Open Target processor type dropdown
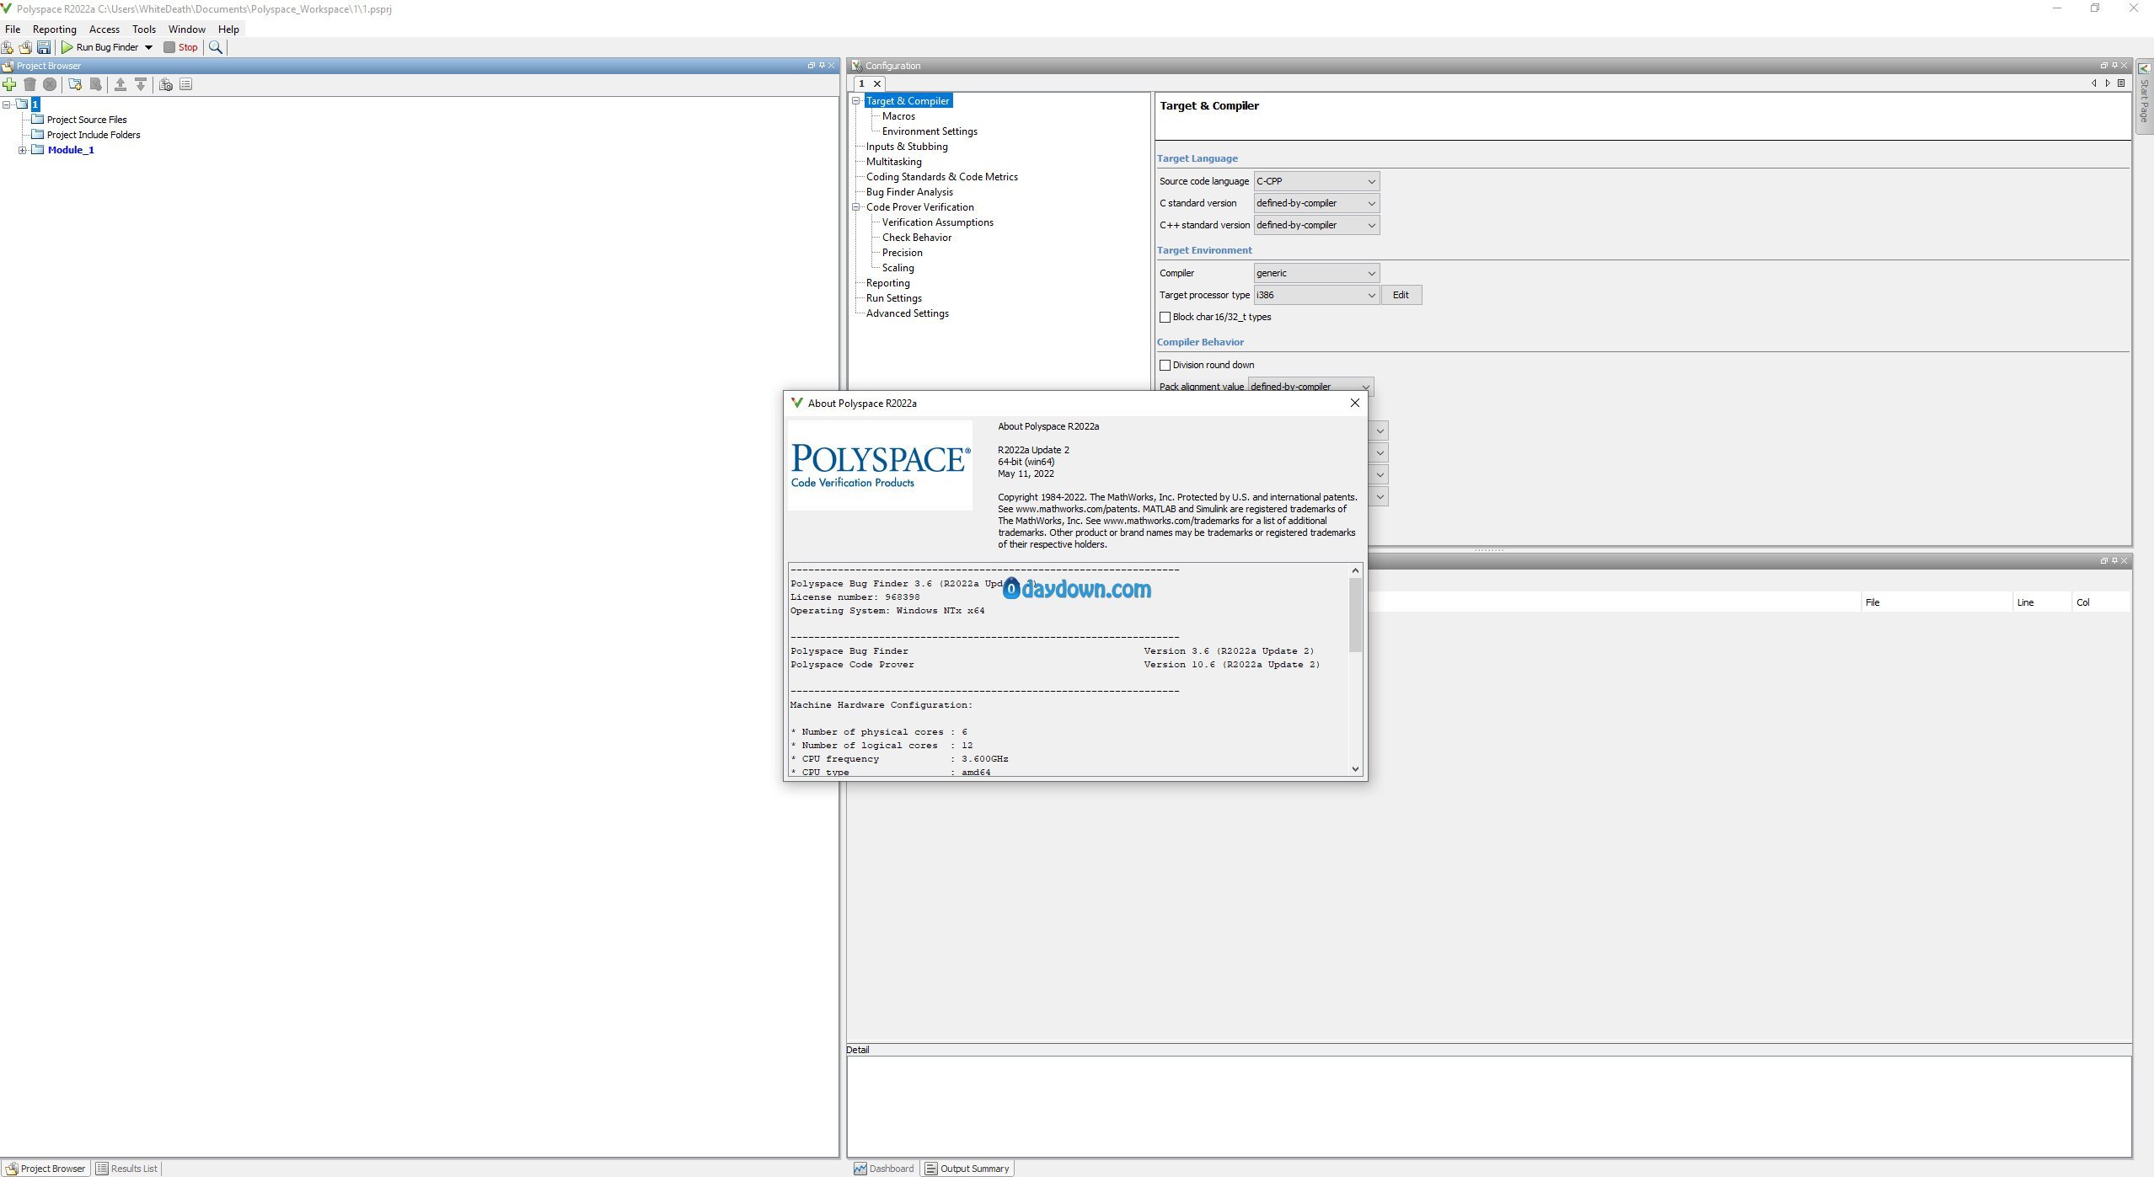The height and width of the screenshot is (1177, 2154). (x=1316, y=295)
